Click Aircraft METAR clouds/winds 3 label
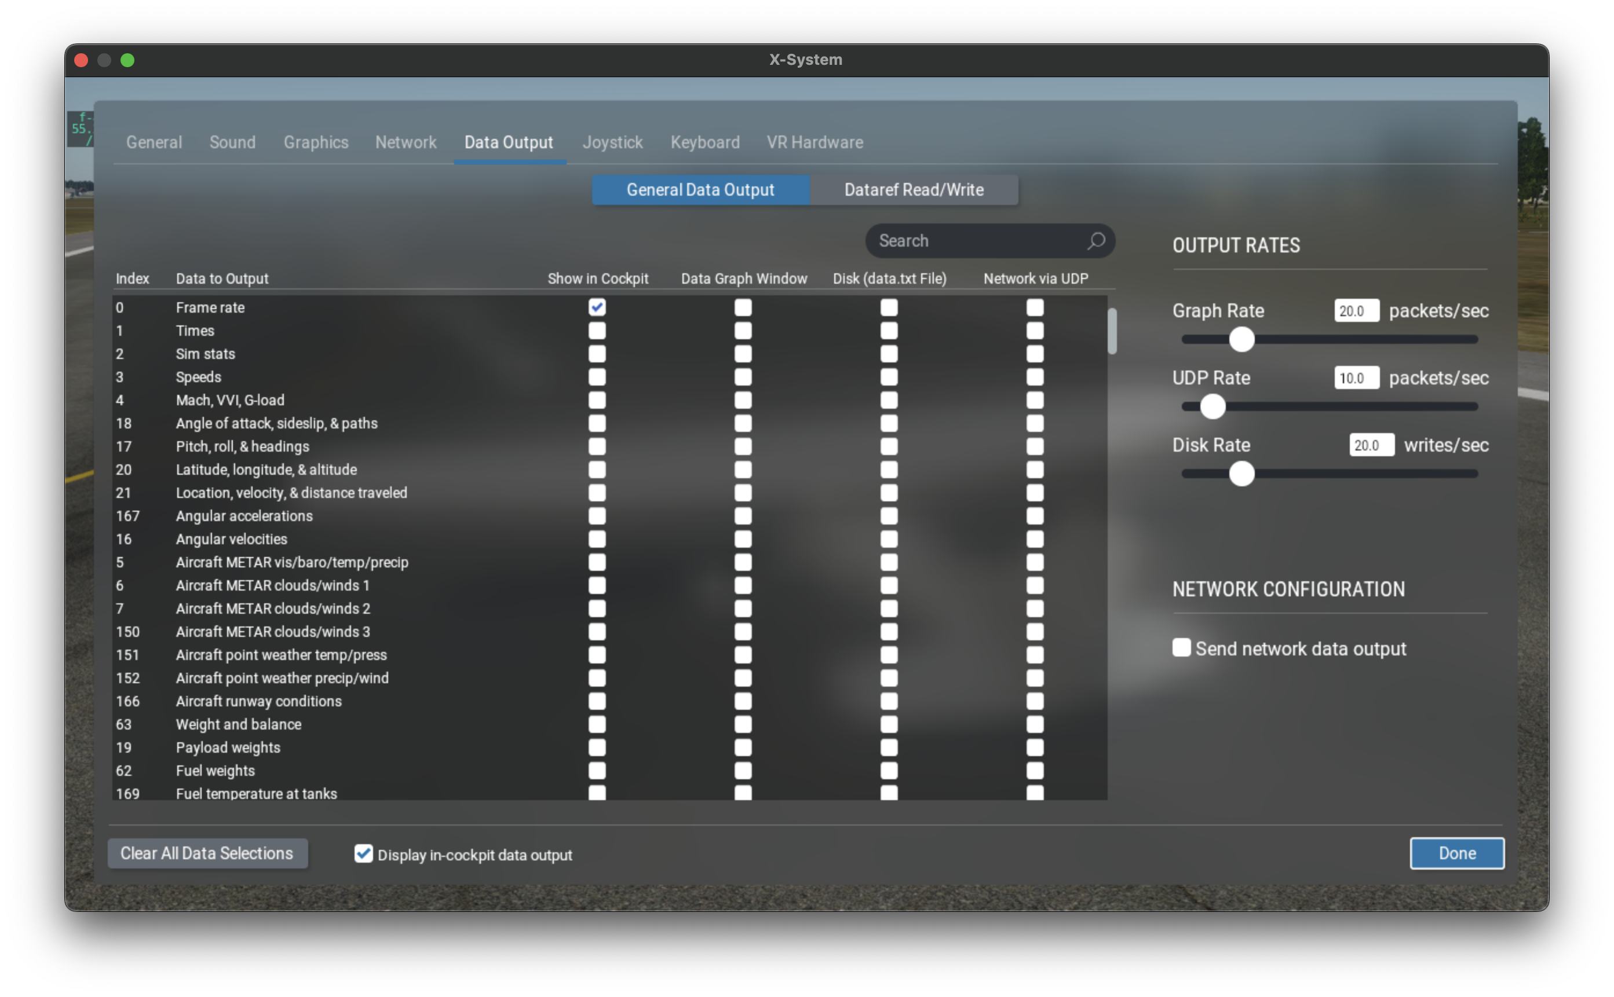This screenshot has width=1614, height=997. coord(272,632)
